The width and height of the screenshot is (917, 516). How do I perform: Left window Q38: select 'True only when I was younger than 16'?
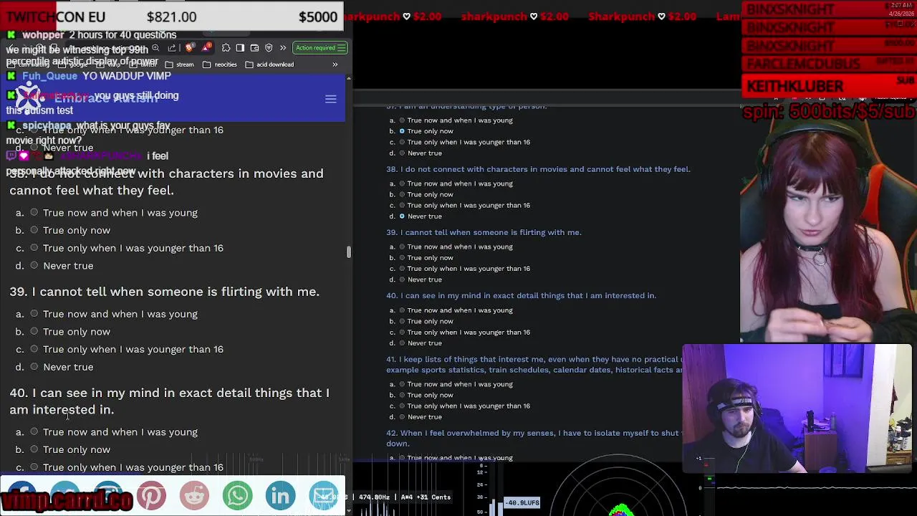[x=34, y=248]
